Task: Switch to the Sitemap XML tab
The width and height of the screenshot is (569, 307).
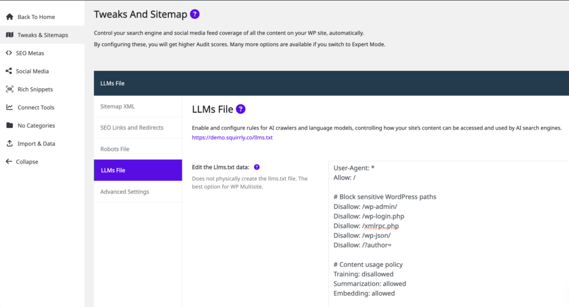Action: pos(117,106)
